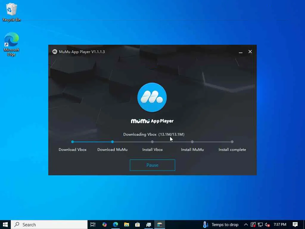Open Task View on the taskbar
Screen dimensions: 305x229
click(x=93, y=225)
